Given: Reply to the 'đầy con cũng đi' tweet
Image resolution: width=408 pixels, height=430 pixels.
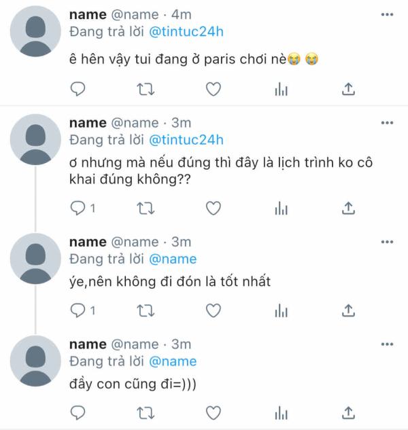Looking at the screenshot, I should (78, 412).
